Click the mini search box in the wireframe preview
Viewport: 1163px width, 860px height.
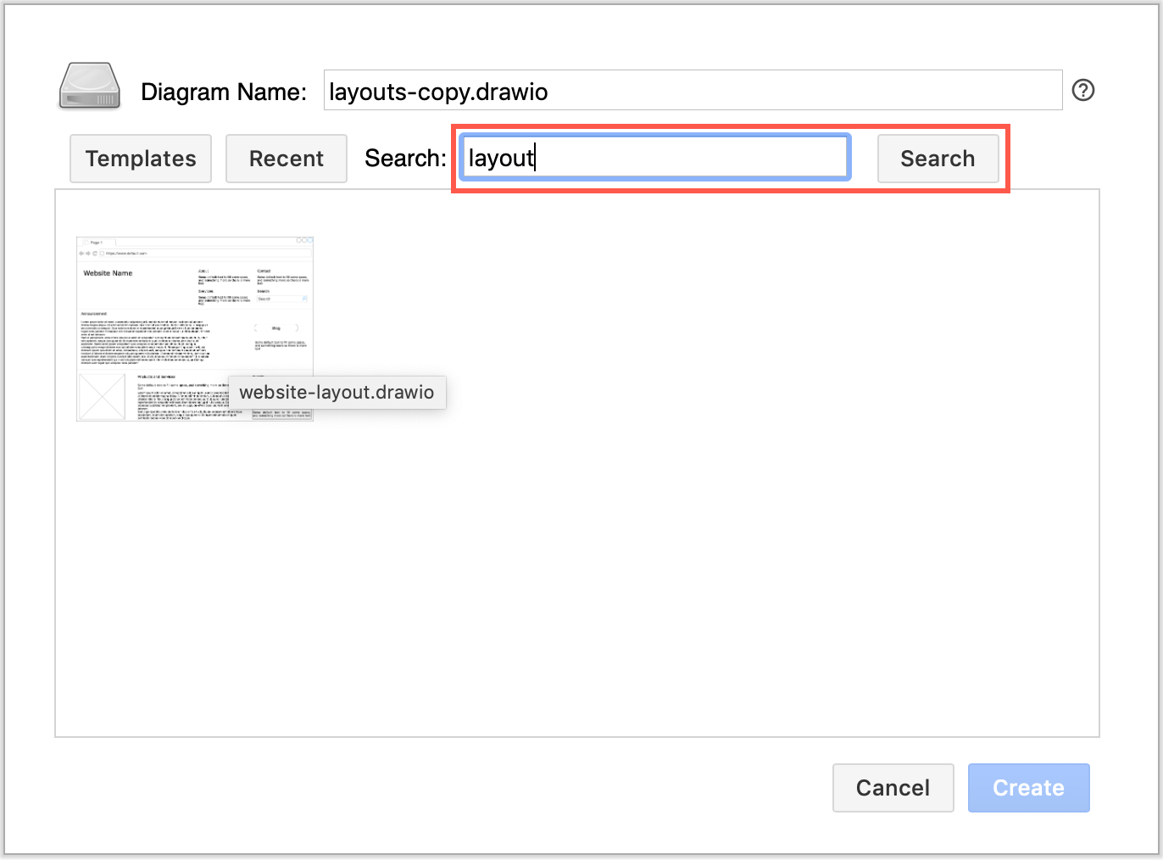282,299
